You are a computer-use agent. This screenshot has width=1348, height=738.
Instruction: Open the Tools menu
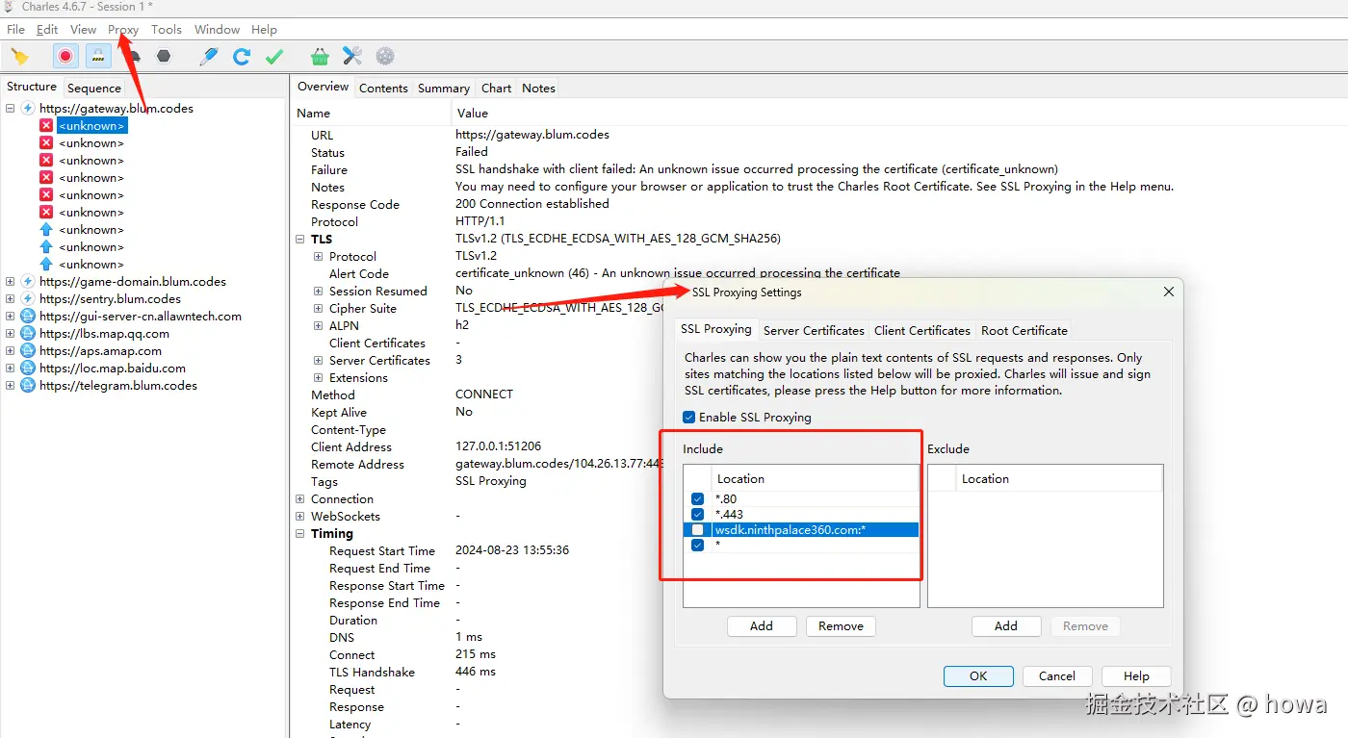coord(167,30)
